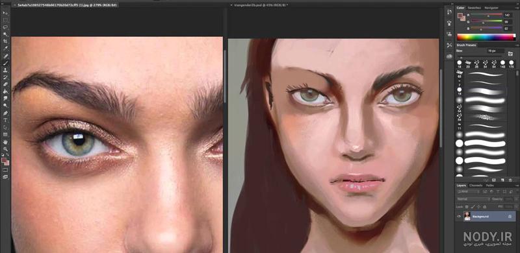This screenshot has width=520, height=253.
Task: Hide the Background layer with the eye icon
Action: [x=459, y=216]
